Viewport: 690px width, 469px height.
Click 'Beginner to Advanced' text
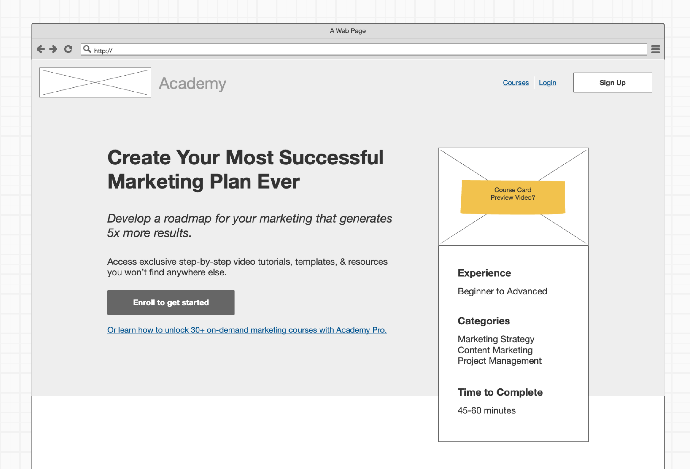(502, 291)
